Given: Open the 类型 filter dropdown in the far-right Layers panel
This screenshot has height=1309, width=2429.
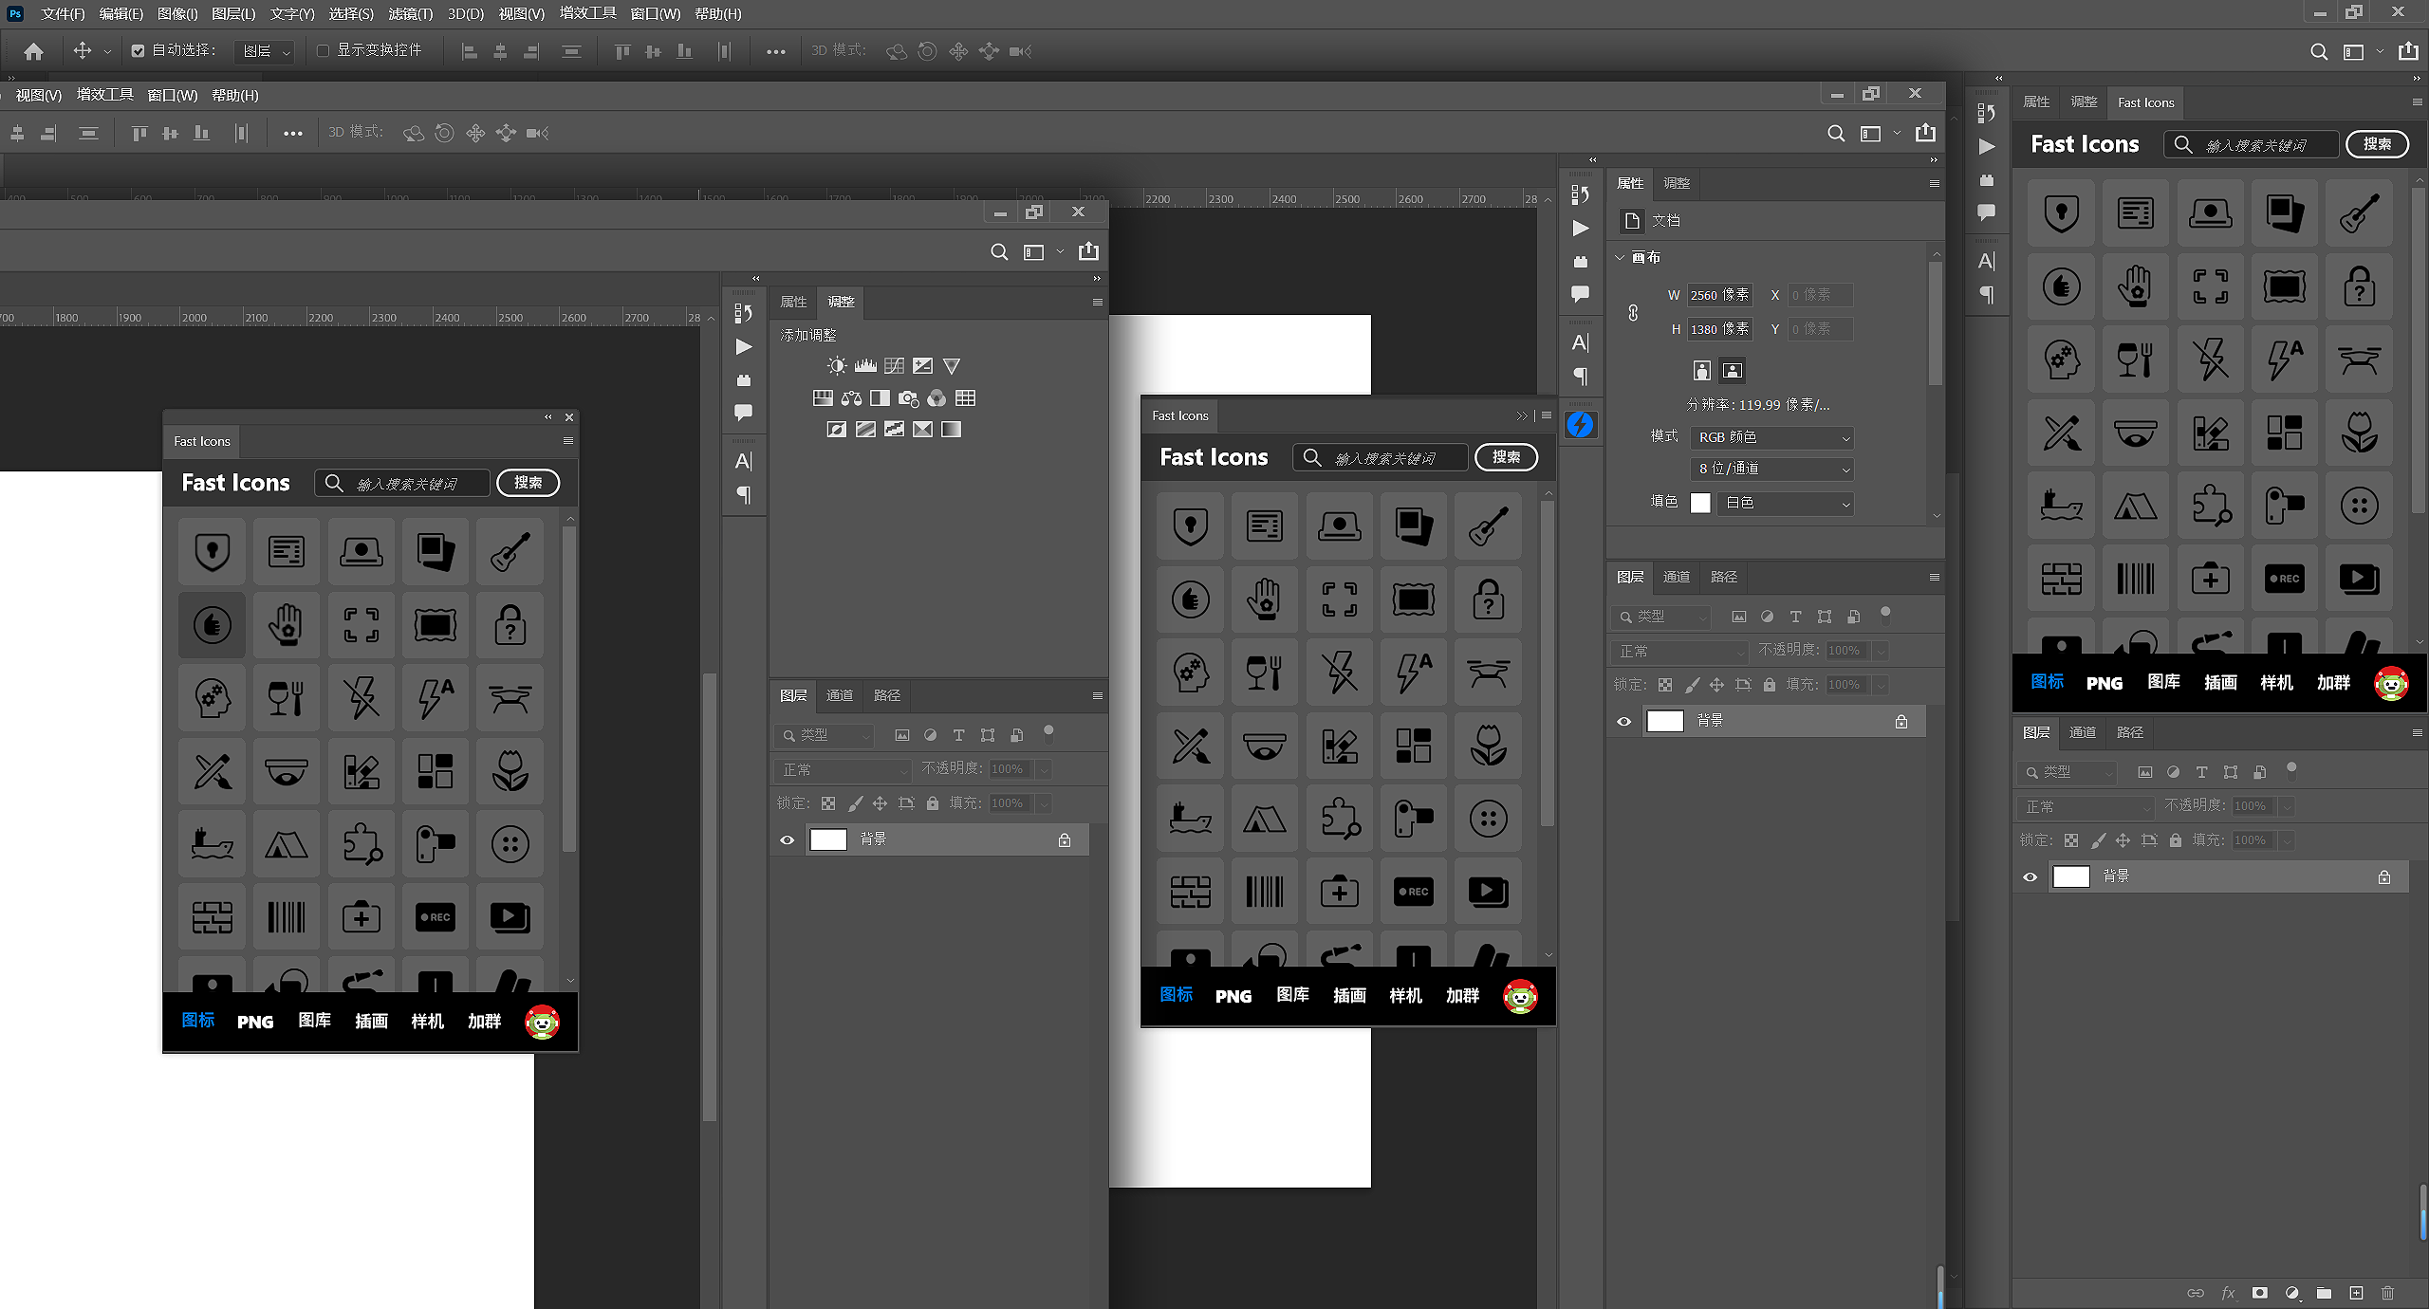Looking at the screenshot, I should pos(2068,772).
